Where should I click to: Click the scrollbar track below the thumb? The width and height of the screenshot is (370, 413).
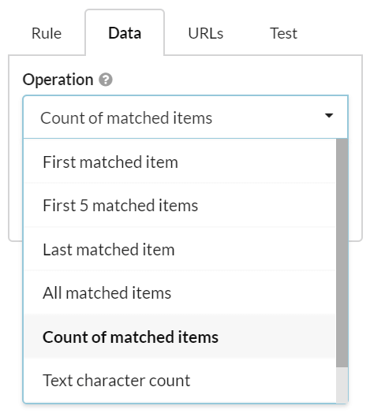tap(342, 385)
